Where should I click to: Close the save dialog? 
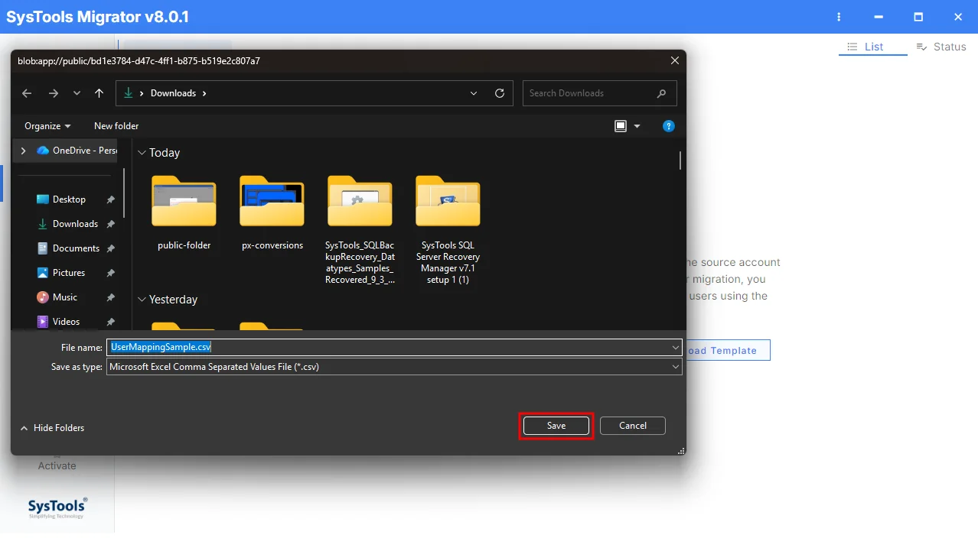[674, 60]
